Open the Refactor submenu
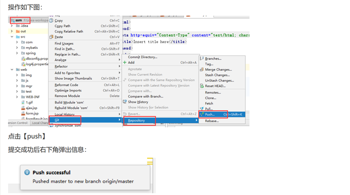 tap(85, 66)
